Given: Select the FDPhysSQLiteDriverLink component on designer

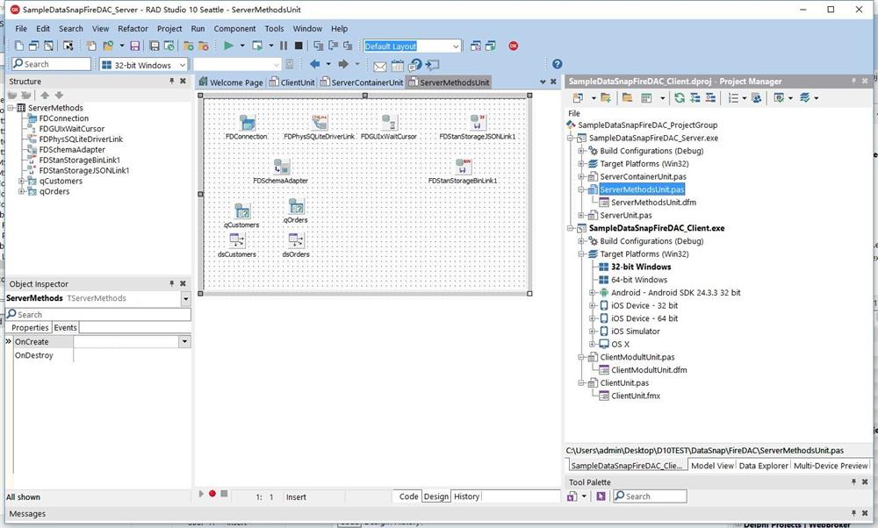Looking at the screenshot, I should 320,122.
